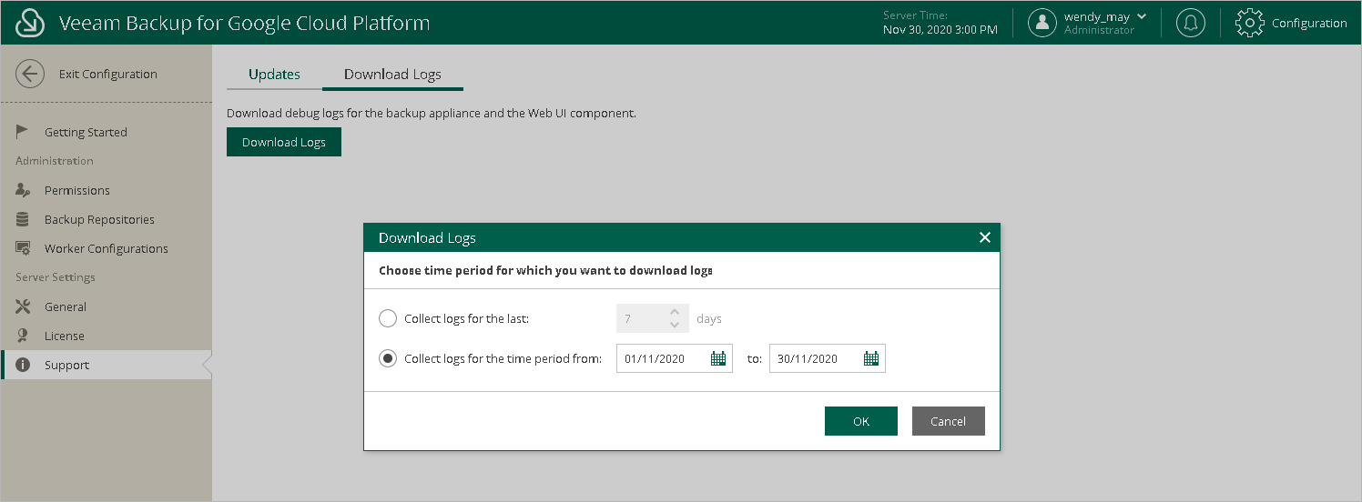1362x502 pixels.
Task: Click the Veeam Backup for Google Cloud Platform title
Action: [x=244, y=23]
